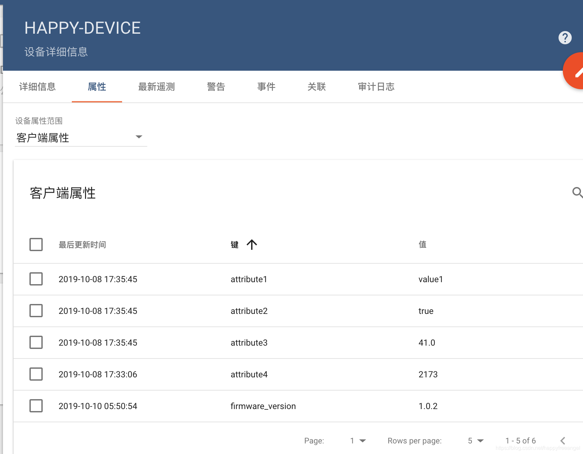Click the firmware_version key cell

(263, 406)
